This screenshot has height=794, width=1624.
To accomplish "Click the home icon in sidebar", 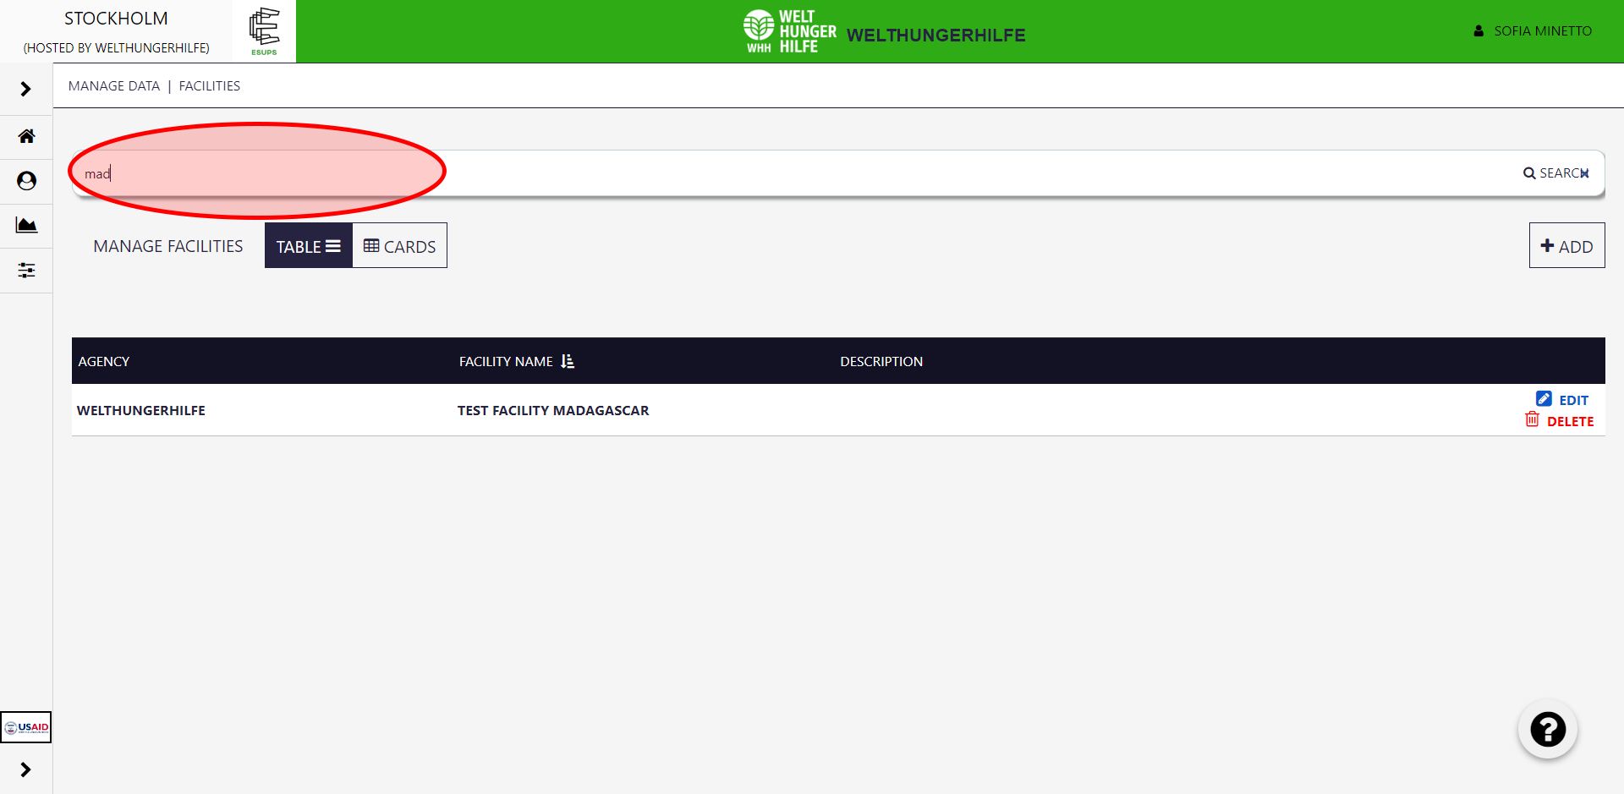I will coord(26,136).
